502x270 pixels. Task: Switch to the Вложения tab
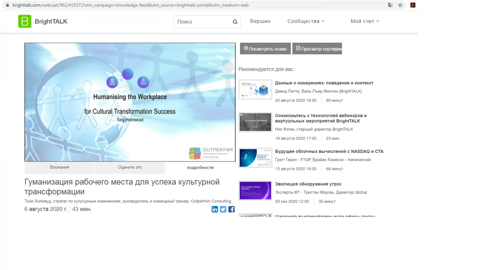tap(59, 167)
